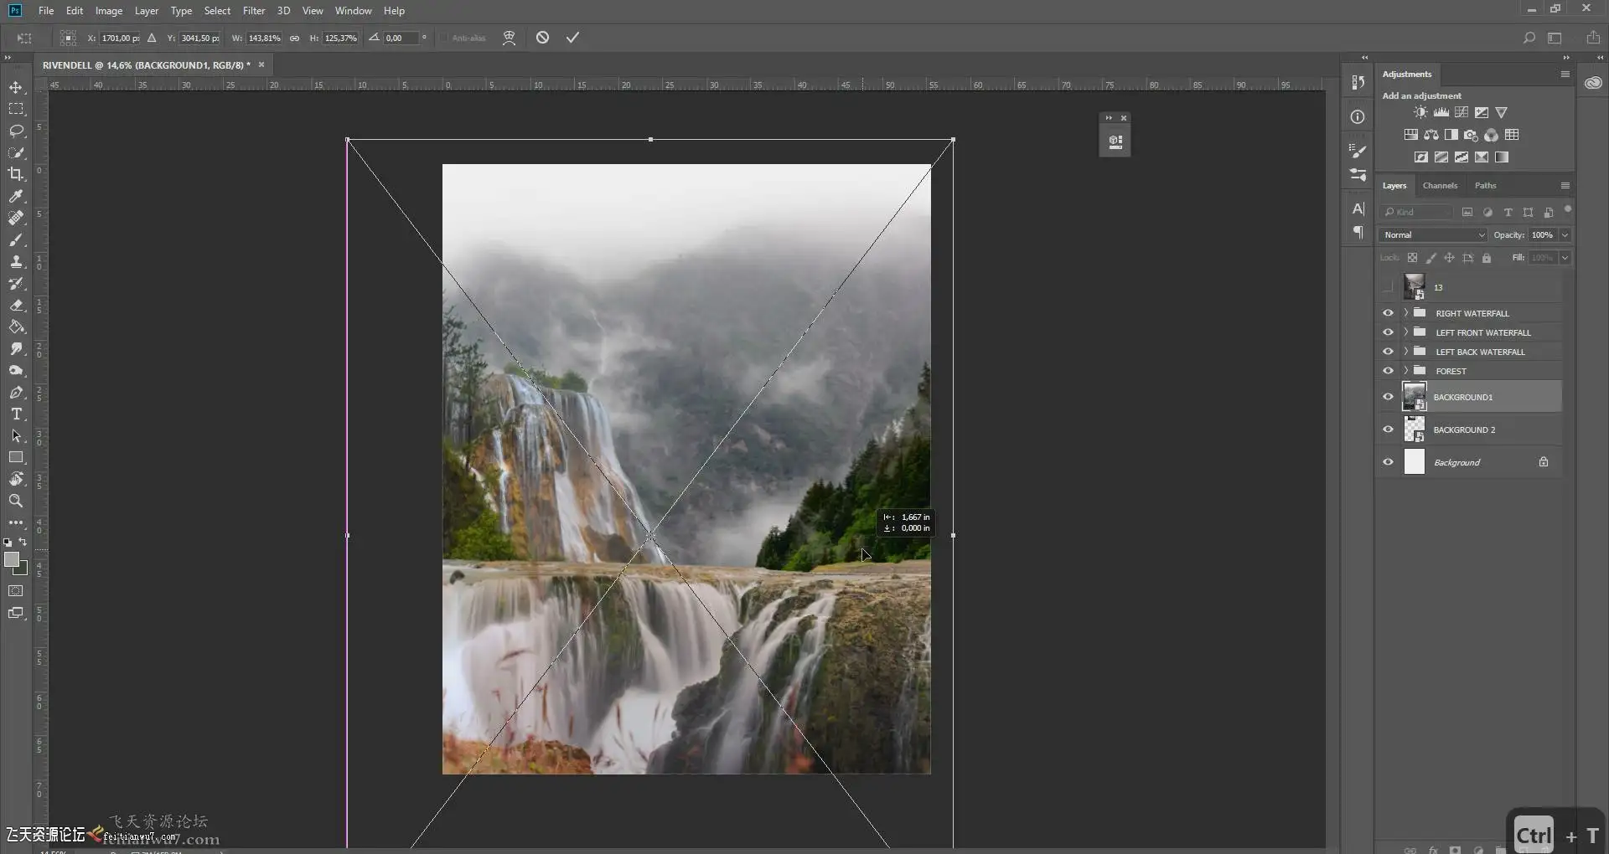Show the hidden layer 13
The width and height of the screenshot is (1609, 854).
click(x=1388, y=287)
